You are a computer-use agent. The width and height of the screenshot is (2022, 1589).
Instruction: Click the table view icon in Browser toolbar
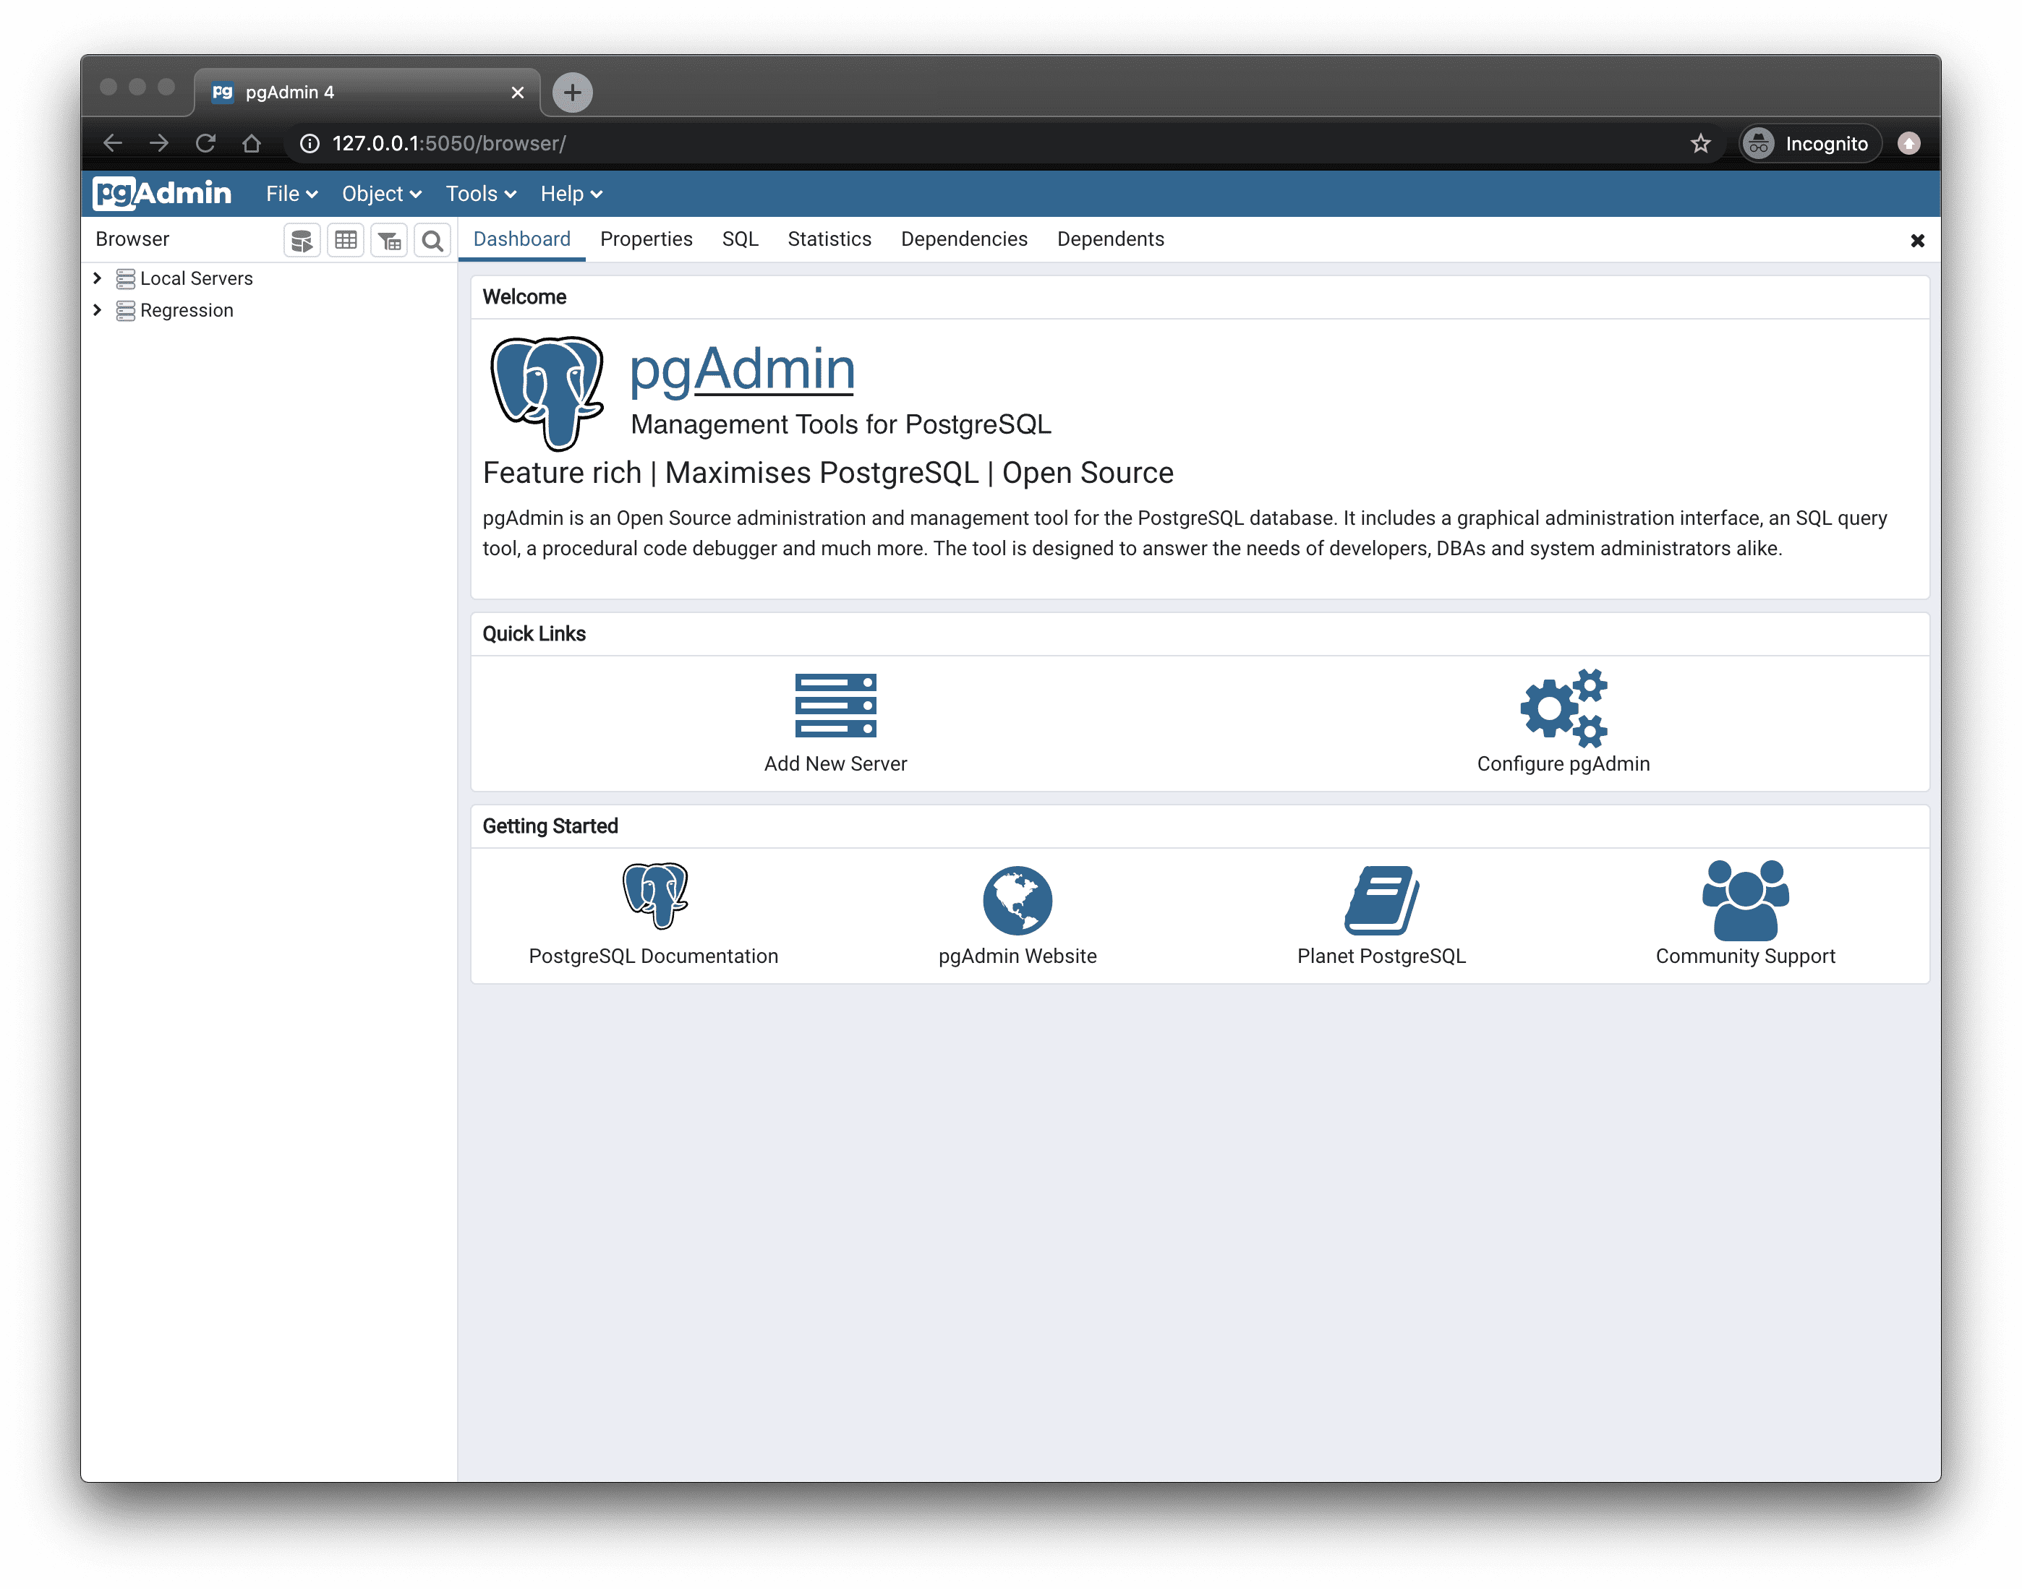pos(345,239)
